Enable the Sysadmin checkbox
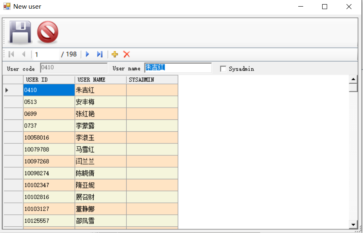This screenshot has height=233, width=363. 223,69
